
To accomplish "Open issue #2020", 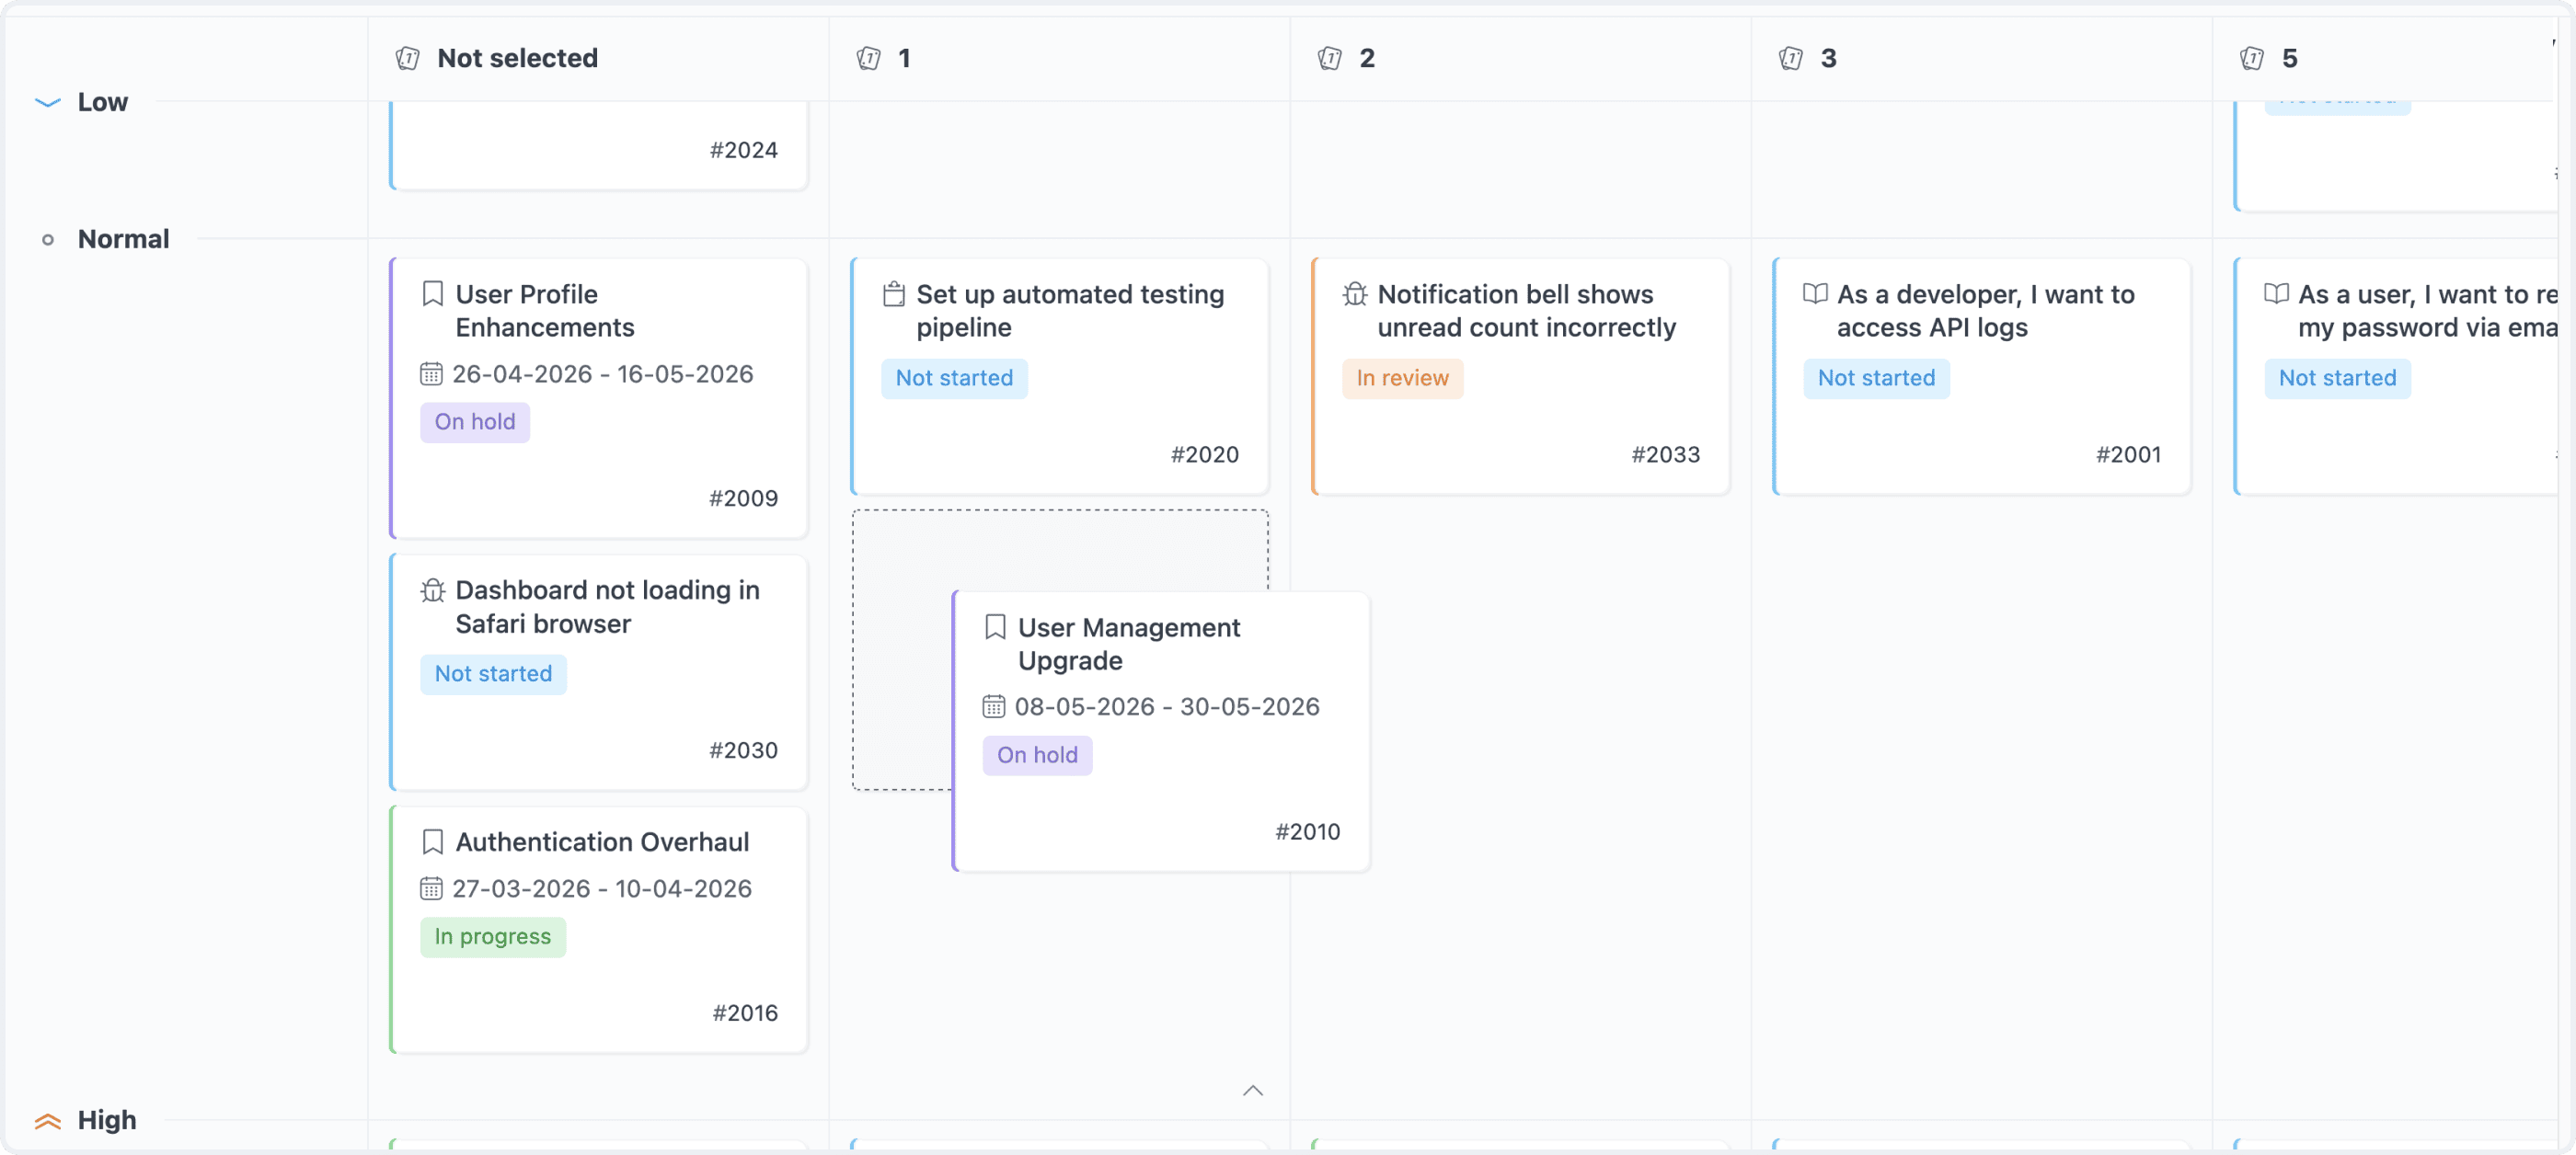I will 1059,377.
